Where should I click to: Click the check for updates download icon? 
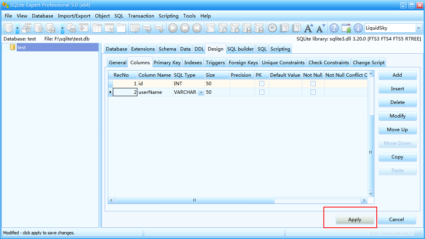[x=346, y=28]
